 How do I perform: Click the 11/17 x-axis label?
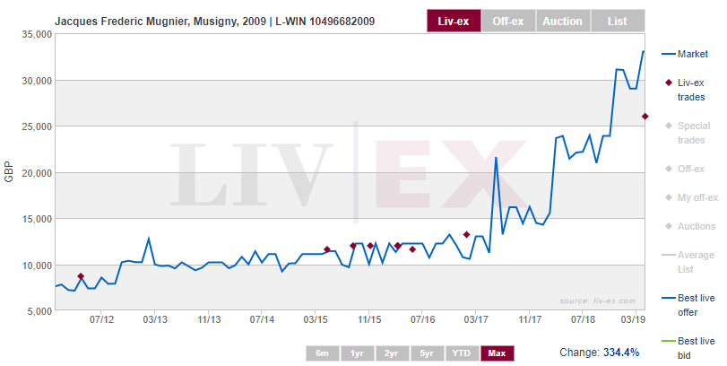click(x=530, y=319)
